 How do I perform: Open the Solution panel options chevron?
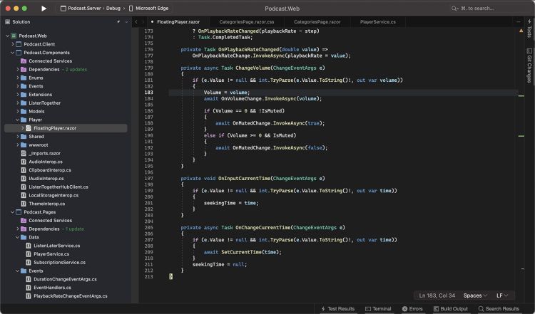click(x=126, y=22)
